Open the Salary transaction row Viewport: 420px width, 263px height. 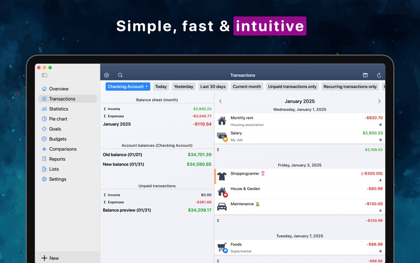(300, 136)
